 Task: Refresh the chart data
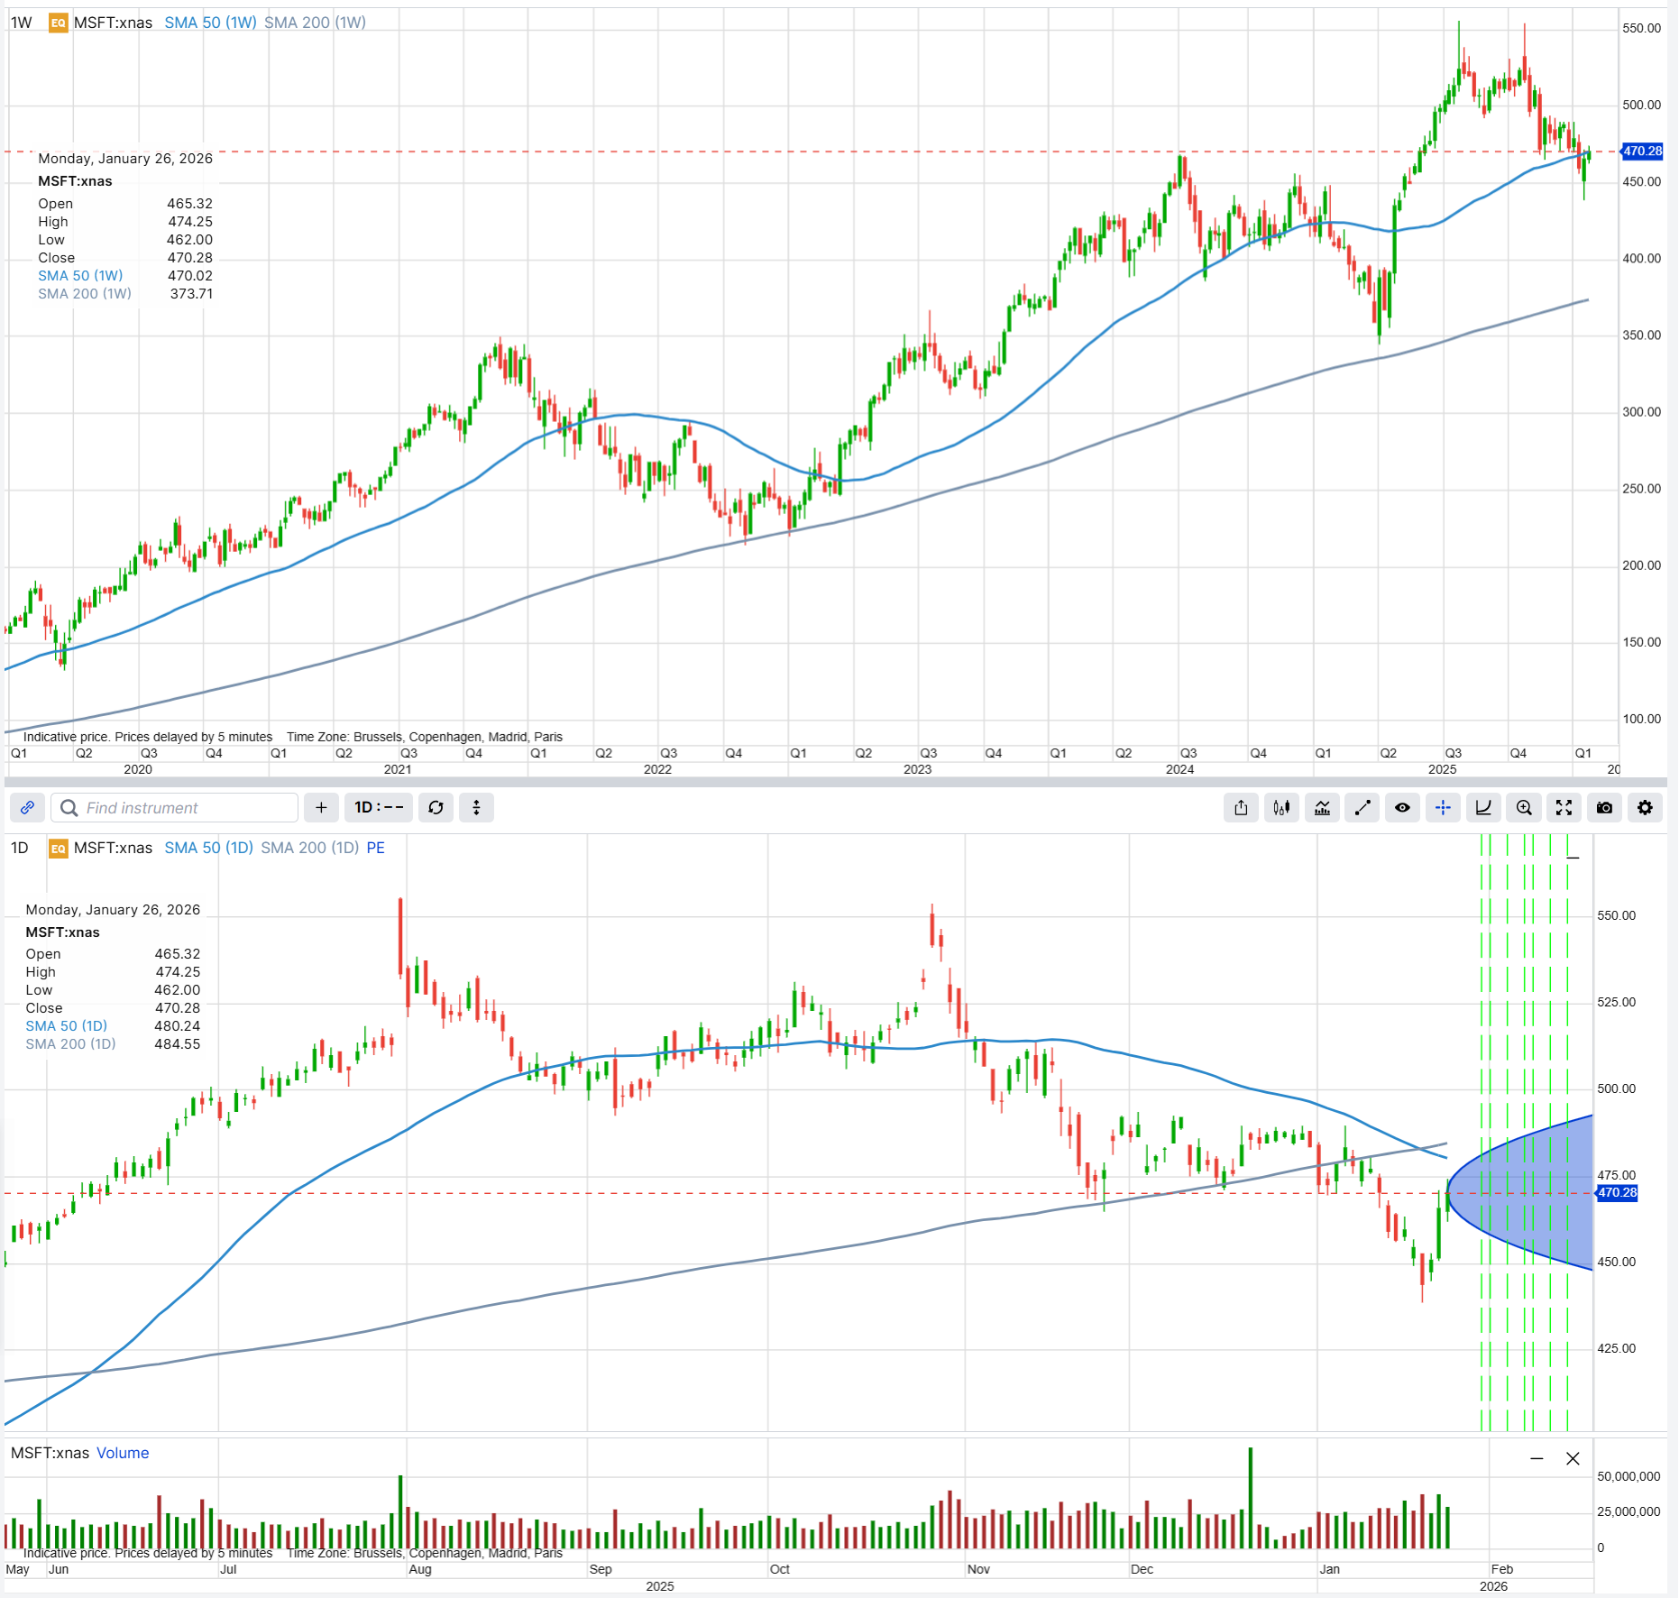click(436, 808)
